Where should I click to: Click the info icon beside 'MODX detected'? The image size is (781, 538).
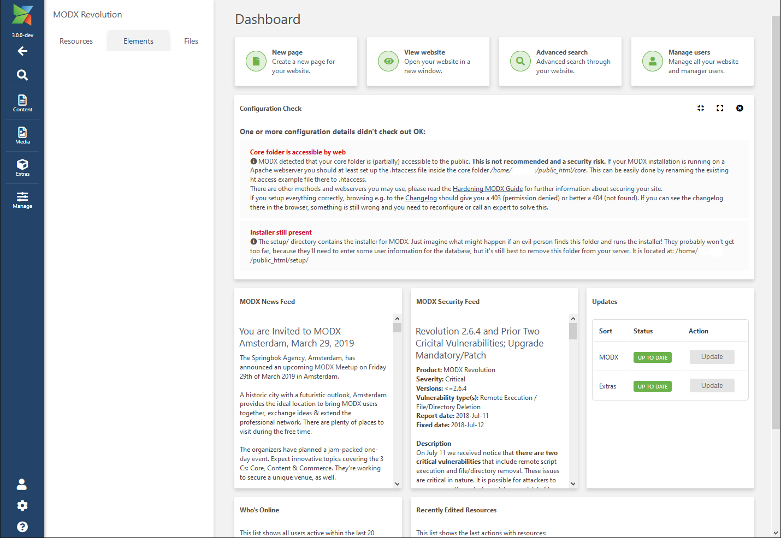pyautogui.click(x=253, y=162)
